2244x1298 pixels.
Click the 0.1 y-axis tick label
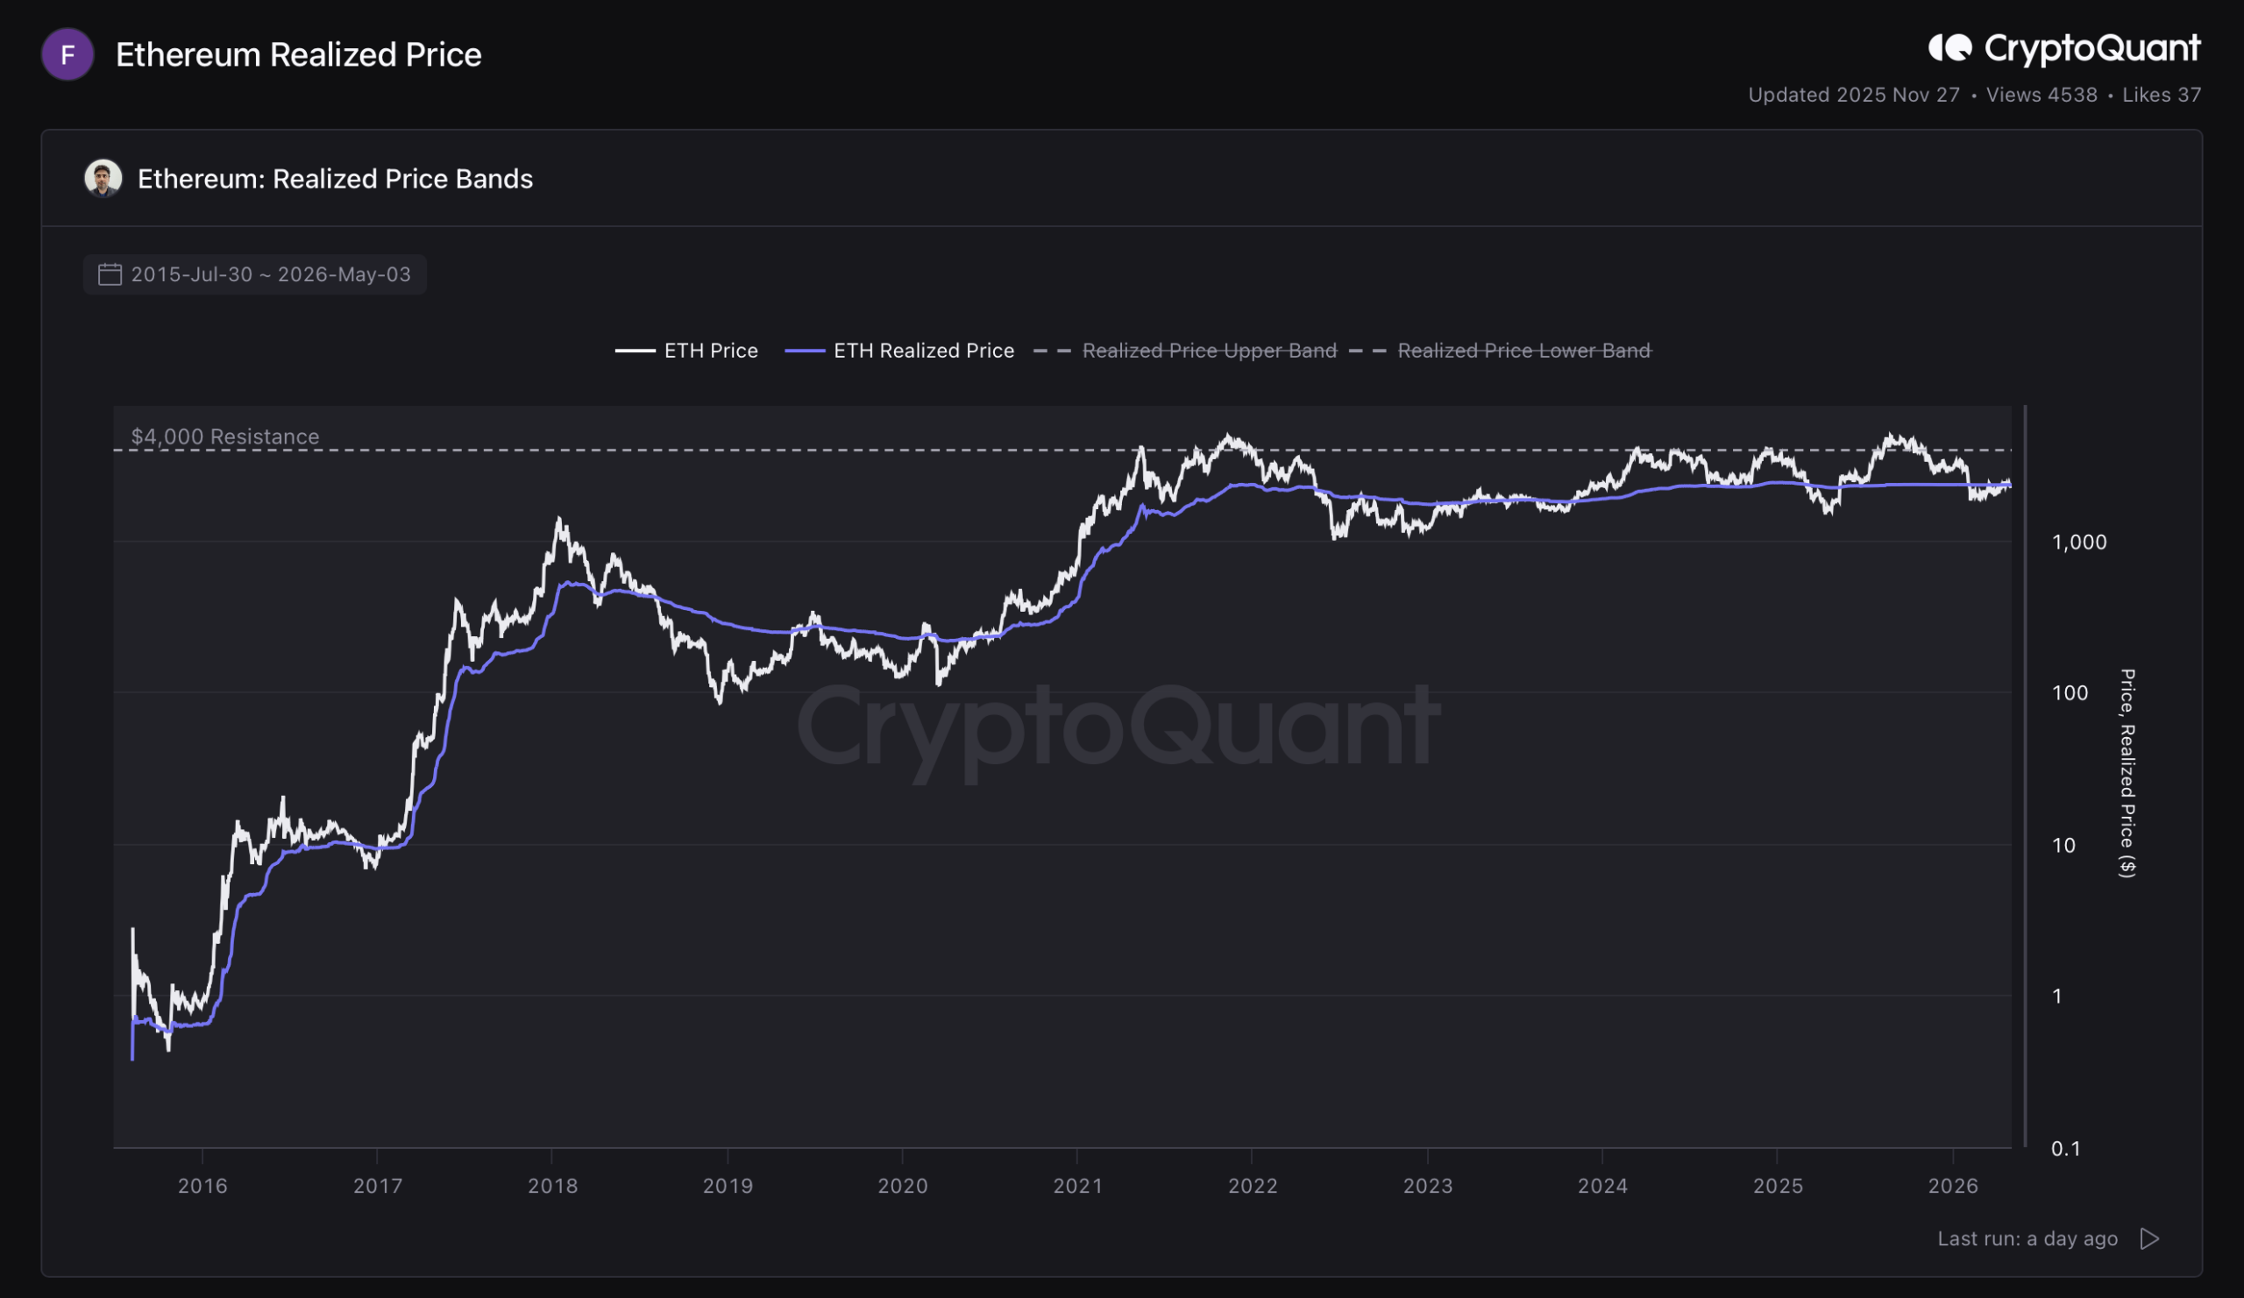2066,1148
